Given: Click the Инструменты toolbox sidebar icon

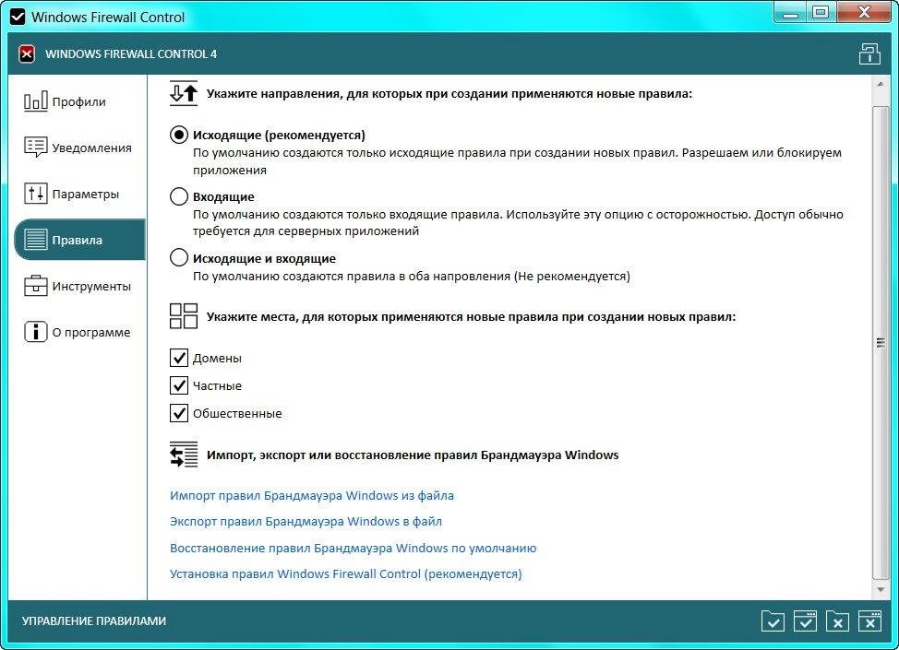Looking at the screenshot, I should click(36, 285).
